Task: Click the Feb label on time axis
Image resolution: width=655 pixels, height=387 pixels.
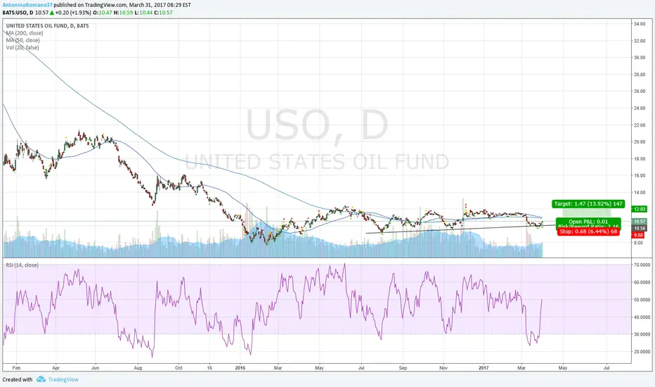Action: (x=16, y=368)
